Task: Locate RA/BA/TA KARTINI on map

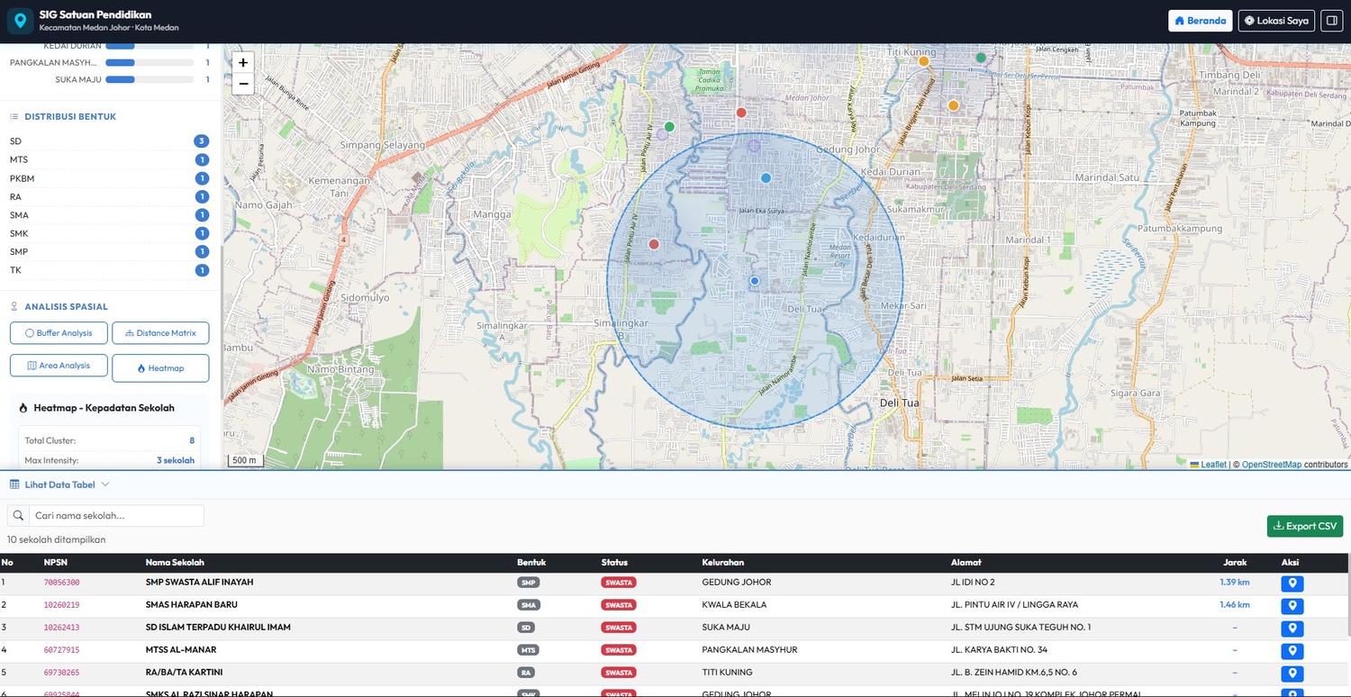Action: pyautogui.click(x=1292, y=674)
